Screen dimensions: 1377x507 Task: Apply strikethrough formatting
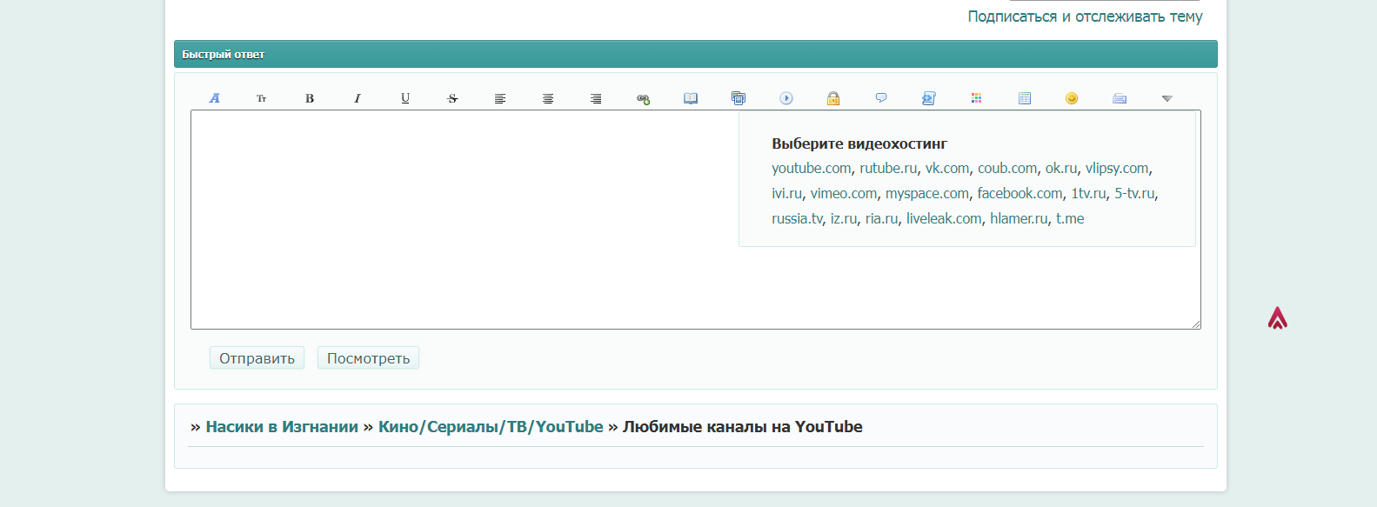(x=452, y=98)
